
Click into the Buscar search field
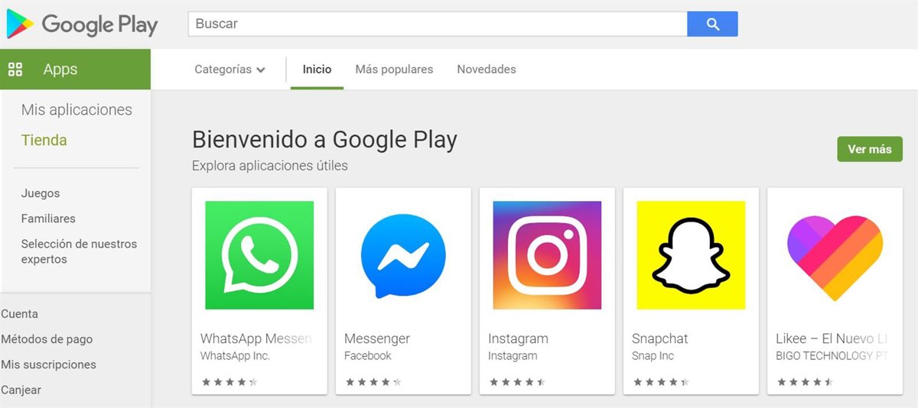pos(438,24)
